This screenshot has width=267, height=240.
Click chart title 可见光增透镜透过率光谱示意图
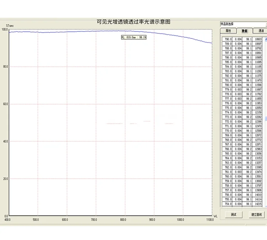click(x=133, y=22)
